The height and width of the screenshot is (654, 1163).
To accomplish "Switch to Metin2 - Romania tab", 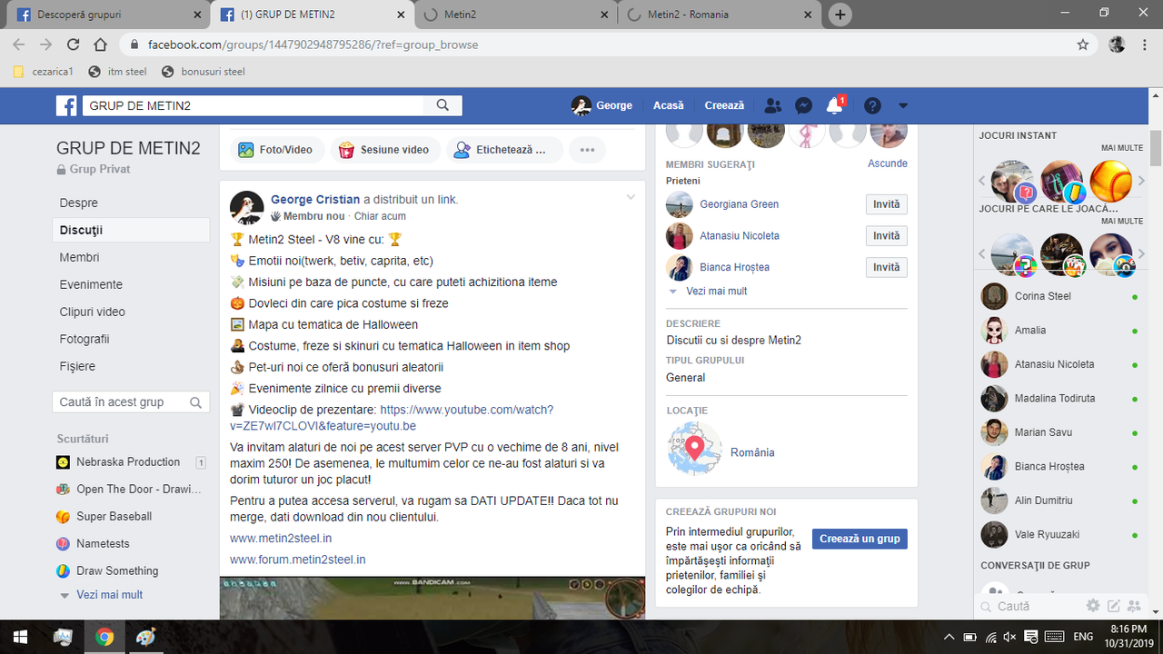I will (721, 15).
